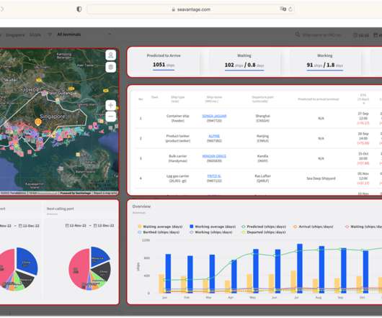Click the Shanghai departure port cell

tap(262, 118)
